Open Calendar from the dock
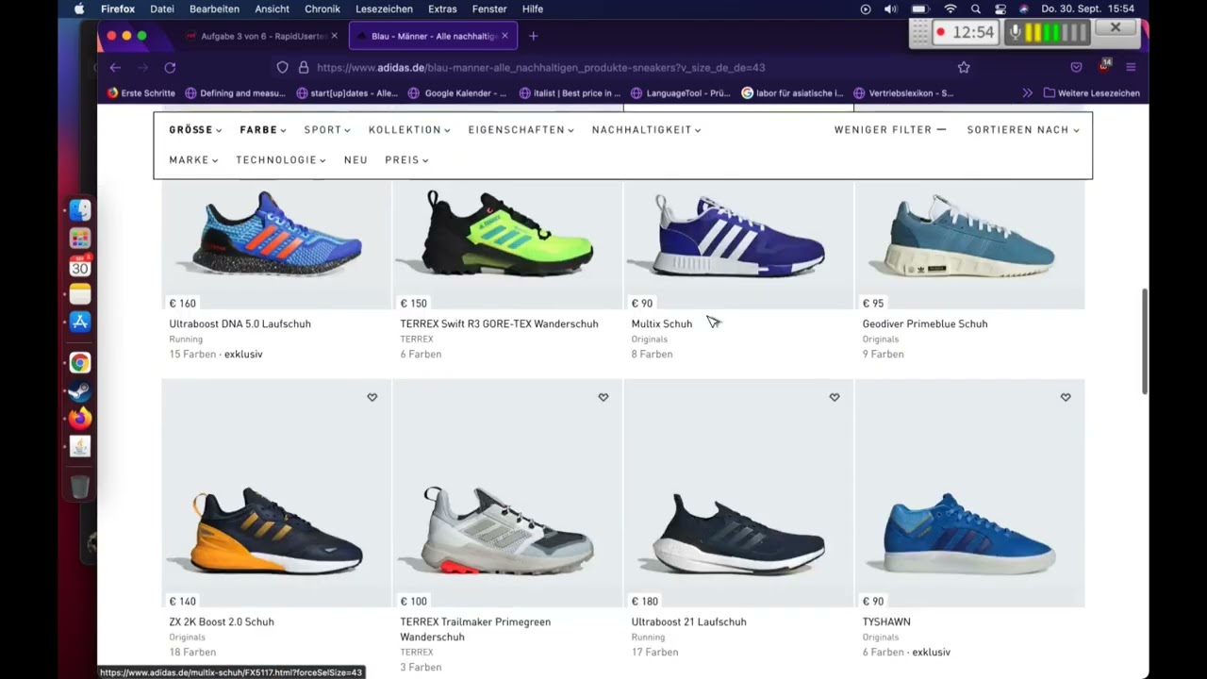Image resolution: width=1207 pixels, height=679 pixels. (80, 267)
